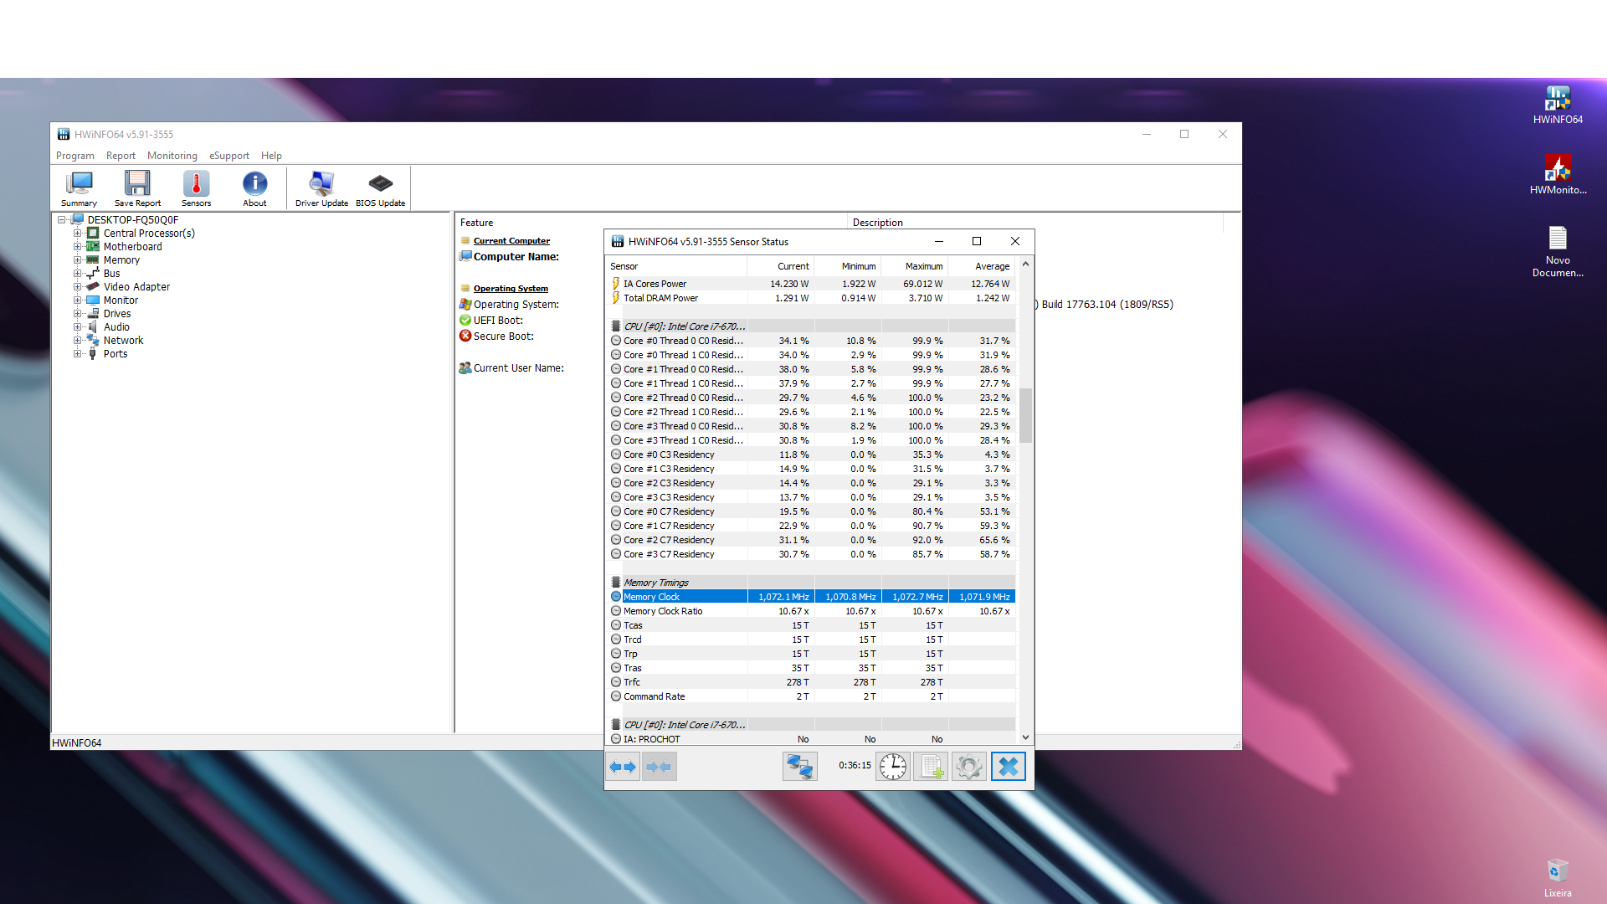Select Core #3 C7 Residency row

pos(810,554)
